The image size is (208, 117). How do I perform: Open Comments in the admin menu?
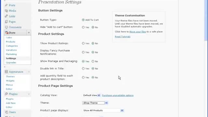[x=15, y=27]
